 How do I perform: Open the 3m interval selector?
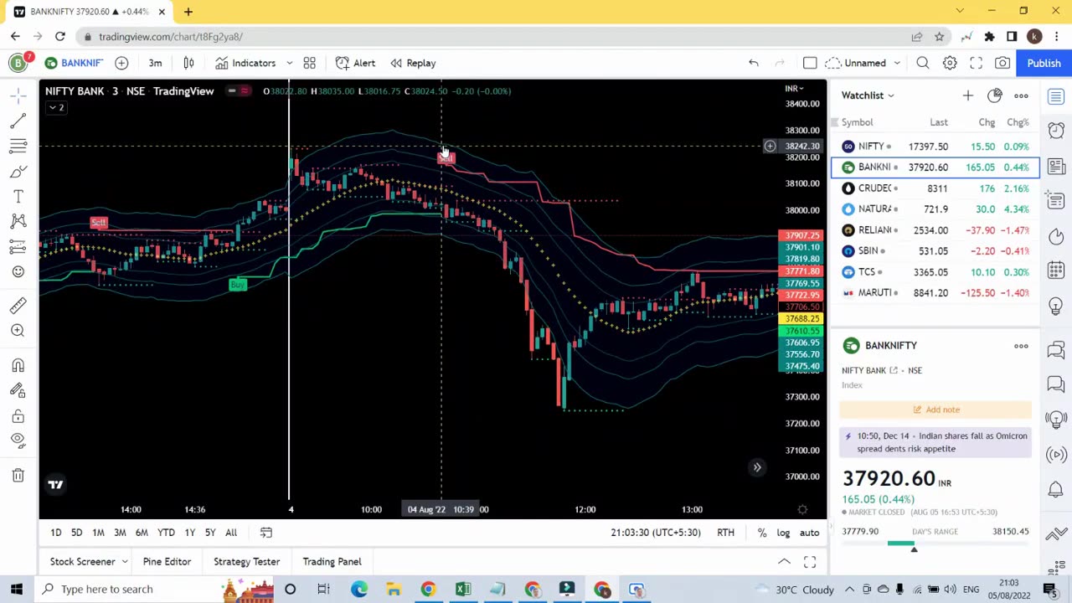(155, 63)
